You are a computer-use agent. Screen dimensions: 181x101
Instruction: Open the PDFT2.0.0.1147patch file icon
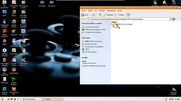115,24
